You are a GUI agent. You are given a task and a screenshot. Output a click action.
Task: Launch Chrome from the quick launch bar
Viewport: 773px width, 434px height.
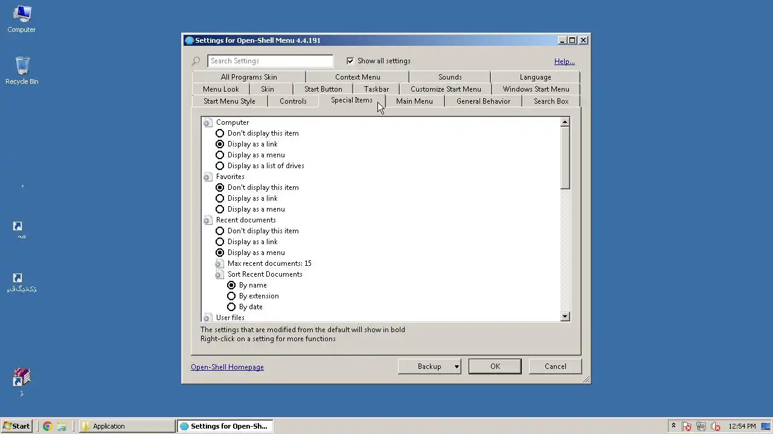pos(47,426)
